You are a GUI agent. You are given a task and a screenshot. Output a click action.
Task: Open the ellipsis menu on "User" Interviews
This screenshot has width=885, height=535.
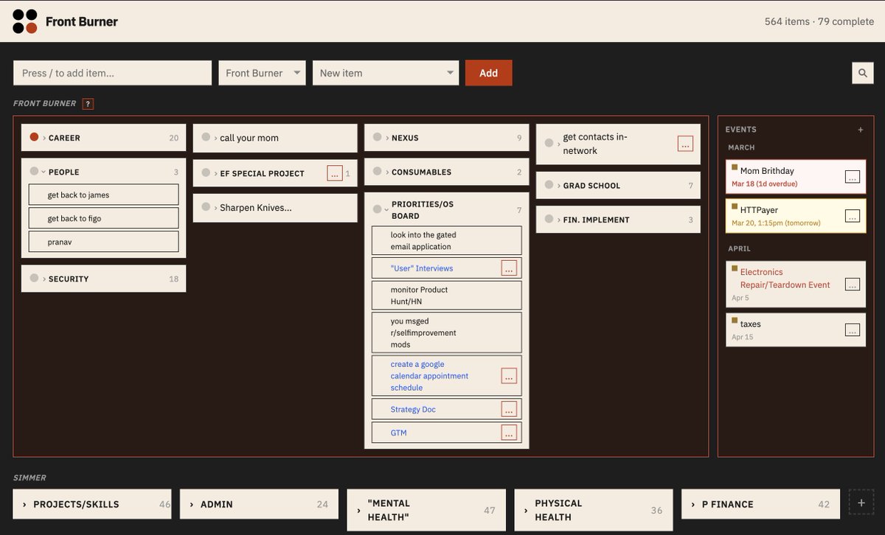pyautogui.click(x=509, y=268)
